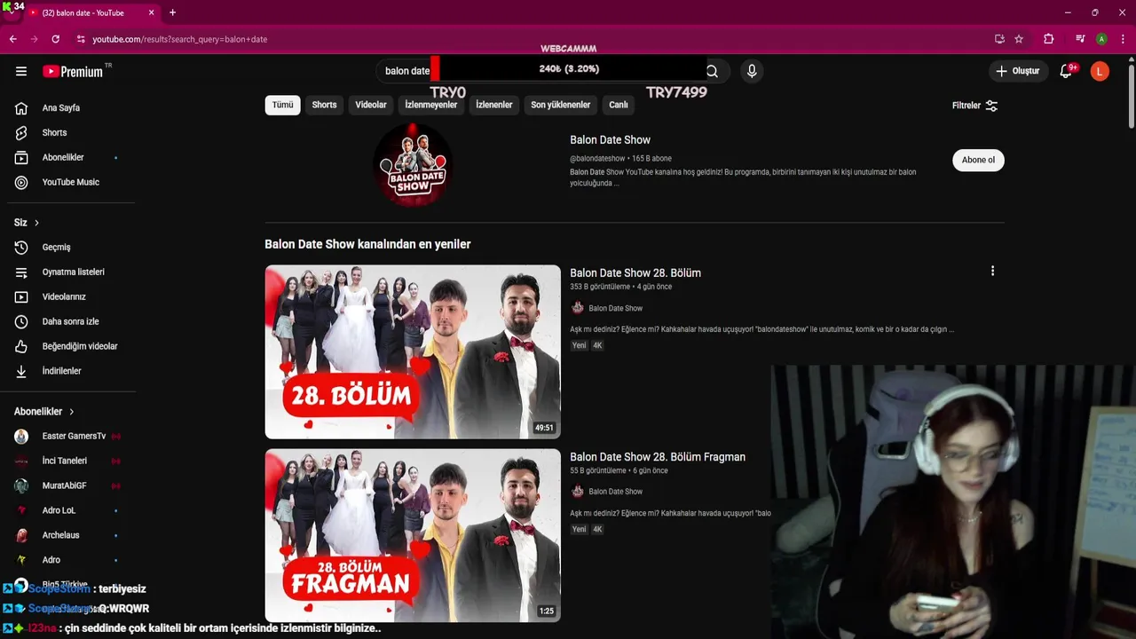This screenshot has height=639, width=1136.
Task: Open Filtreler search filters
Action: coord(974,106)
